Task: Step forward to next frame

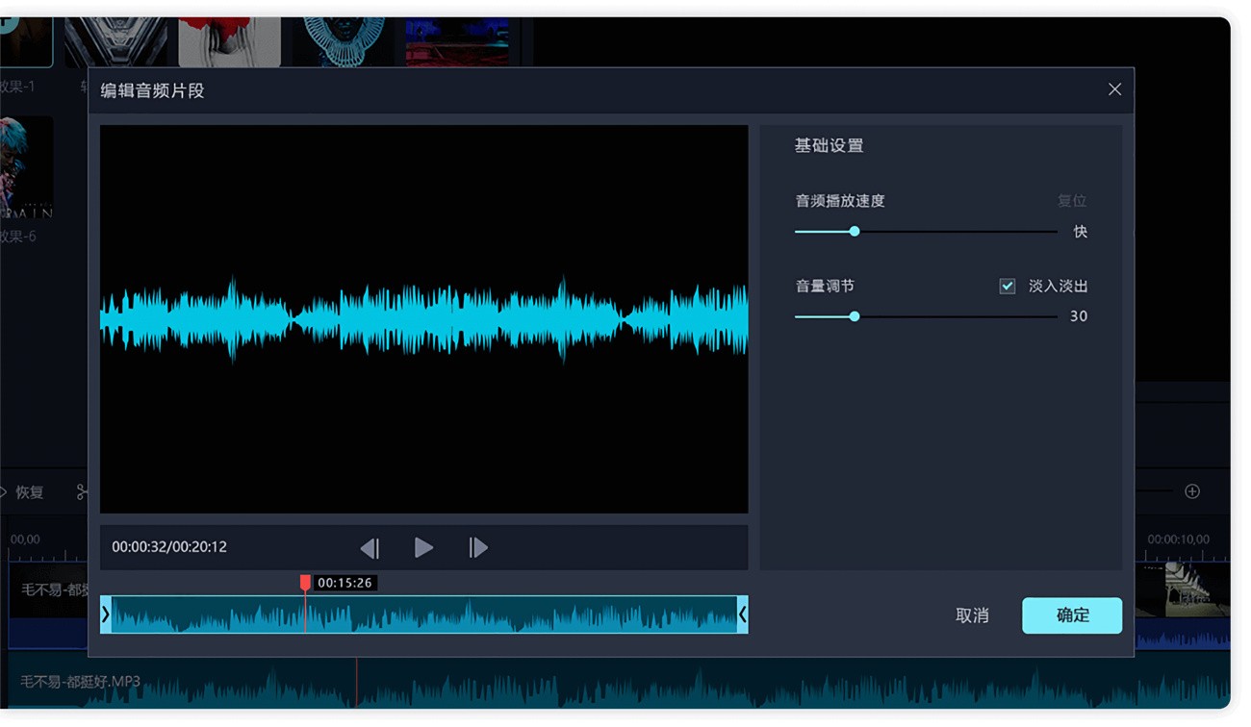Action: (478, 548)
